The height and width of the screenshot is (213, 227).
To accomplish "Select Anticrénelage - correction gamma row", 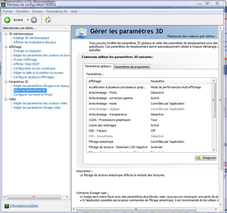I will [149, 98].
